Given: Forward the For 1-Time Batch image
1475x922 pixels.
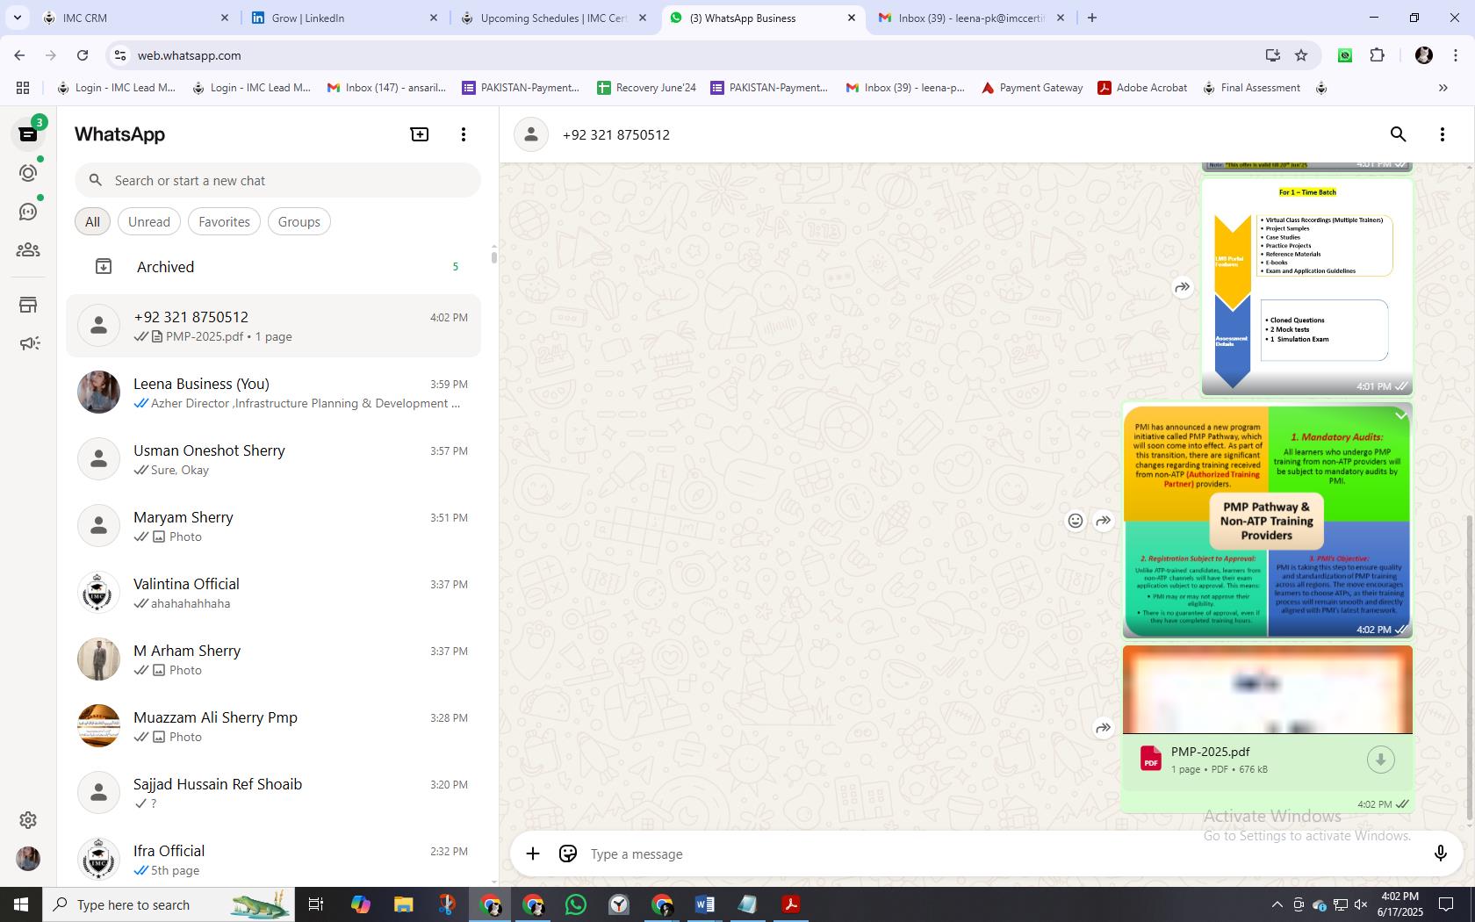Looking at the screenshot, I should click(x=1183, y=287).
